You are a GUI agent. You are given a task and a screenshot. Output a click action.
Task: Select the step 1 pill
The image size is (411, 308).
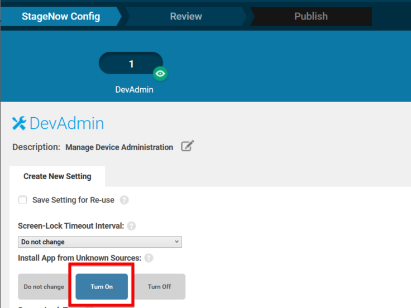pos(131,64)
